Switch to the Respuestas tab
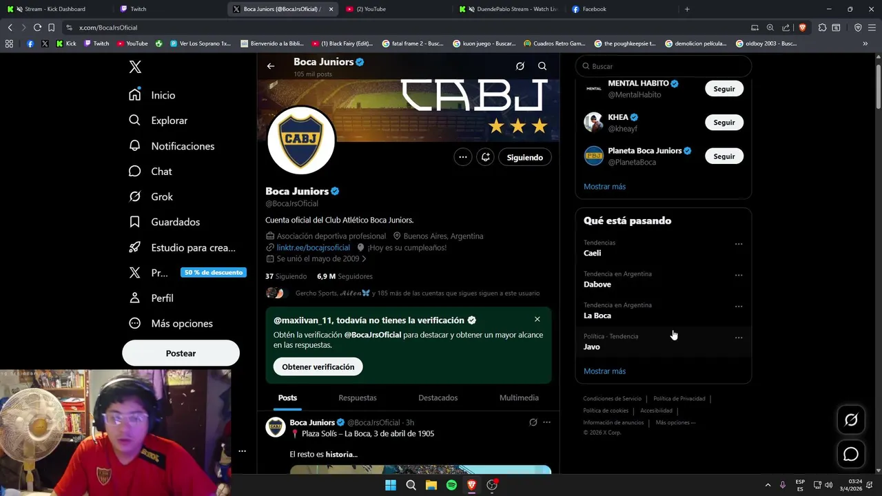Image resolution: width=882 pixels, height=496 pixels. (358, 398)
